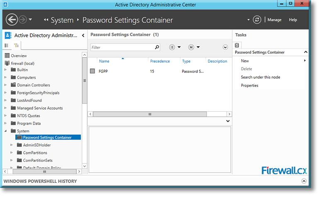Expand ForeignSecurityPrincipals node
This screenshot has width=321, height=197.
pyautogui.click(x=5, y=93)
